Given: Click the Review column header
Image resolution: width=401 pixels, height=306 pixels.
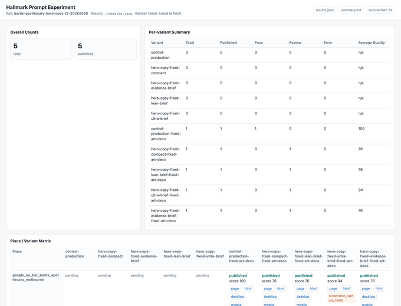Looking at the screenshot, I should 295,42.
